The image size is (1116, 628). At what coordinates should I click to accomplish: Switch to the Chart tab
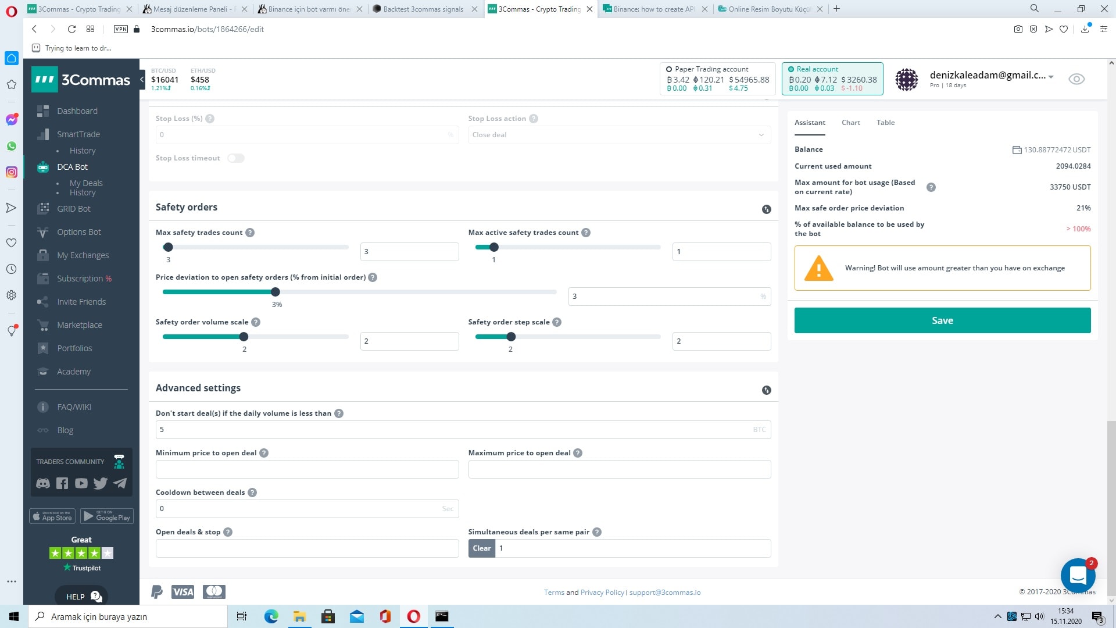coord(851,123)
